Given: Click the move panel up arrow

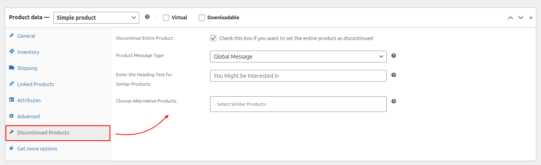Looking at the screenshot, I should click(510, 18).
